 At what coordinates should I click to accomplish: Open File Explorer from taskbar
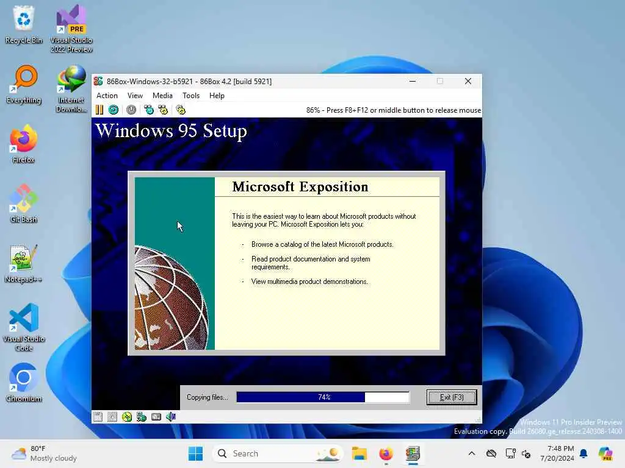click(359, 453)
